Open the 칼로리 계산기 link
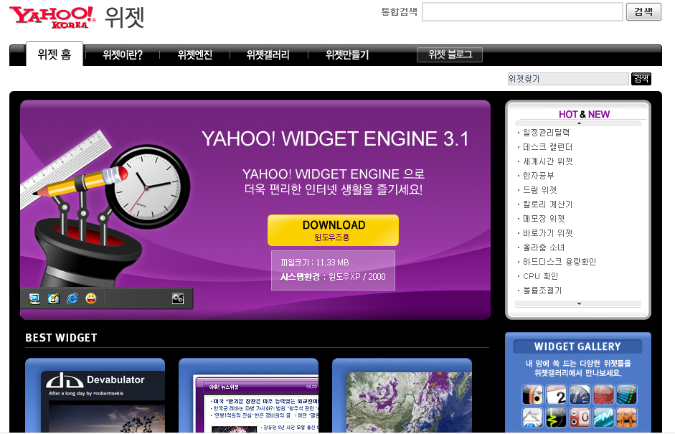675x434 pixels. [547, 204]
